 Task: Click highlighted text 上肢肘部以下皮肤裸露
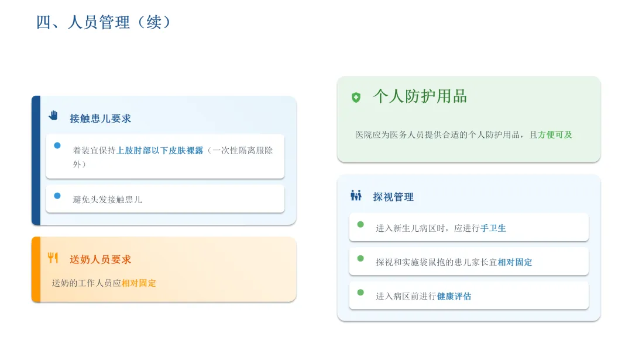point(160,151)
